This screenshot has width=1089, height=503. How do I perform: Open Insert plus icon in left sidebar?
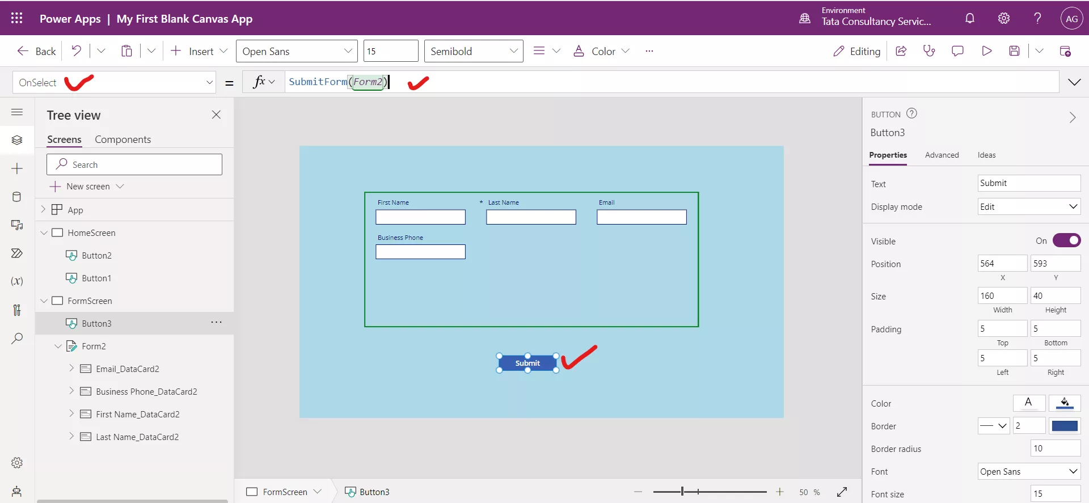[x=17, y=168]
